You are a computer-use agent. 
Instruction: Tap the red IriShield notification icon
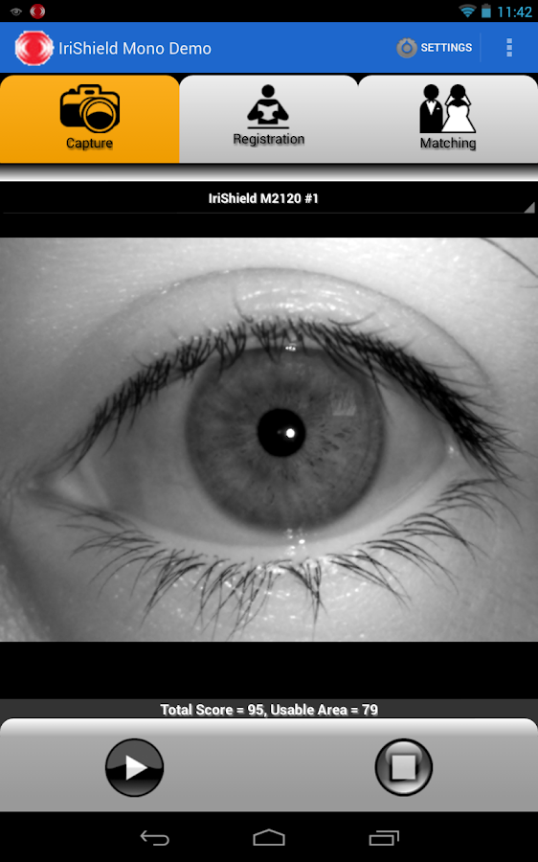(x=37, y=11)
